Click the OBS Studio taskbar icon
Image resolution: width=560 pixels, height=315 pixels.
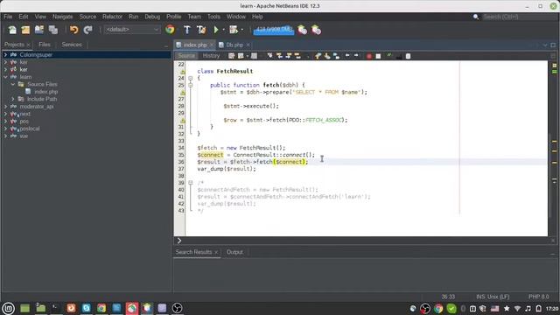177,308
